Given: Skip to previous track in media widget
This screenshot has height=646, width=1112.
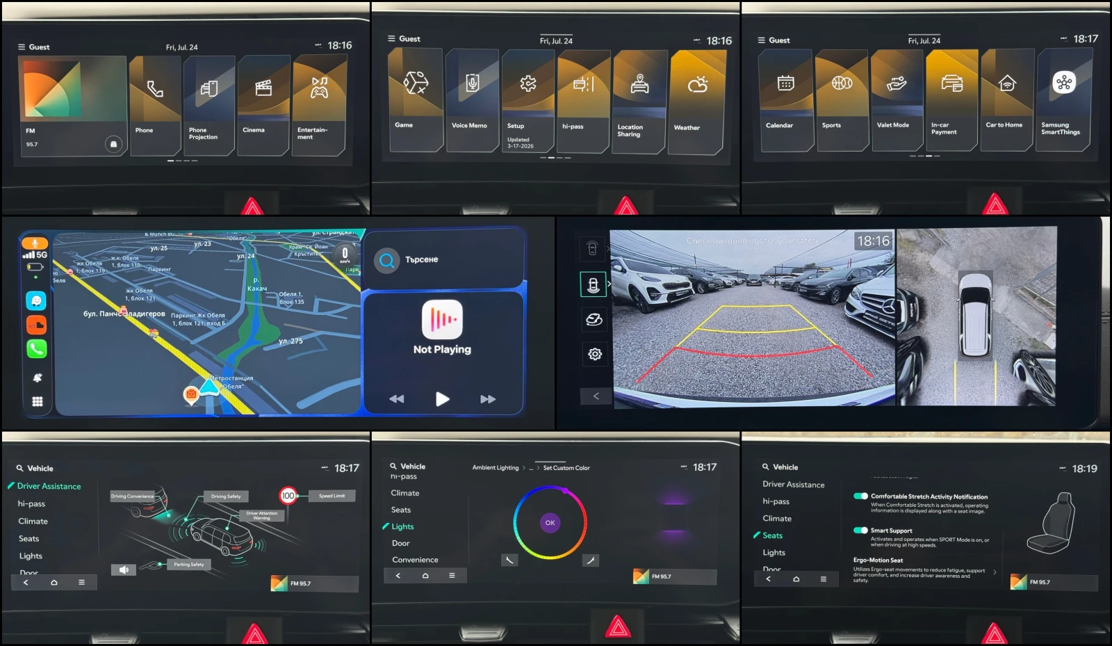Looking at the screenshot, I should 397,398.
